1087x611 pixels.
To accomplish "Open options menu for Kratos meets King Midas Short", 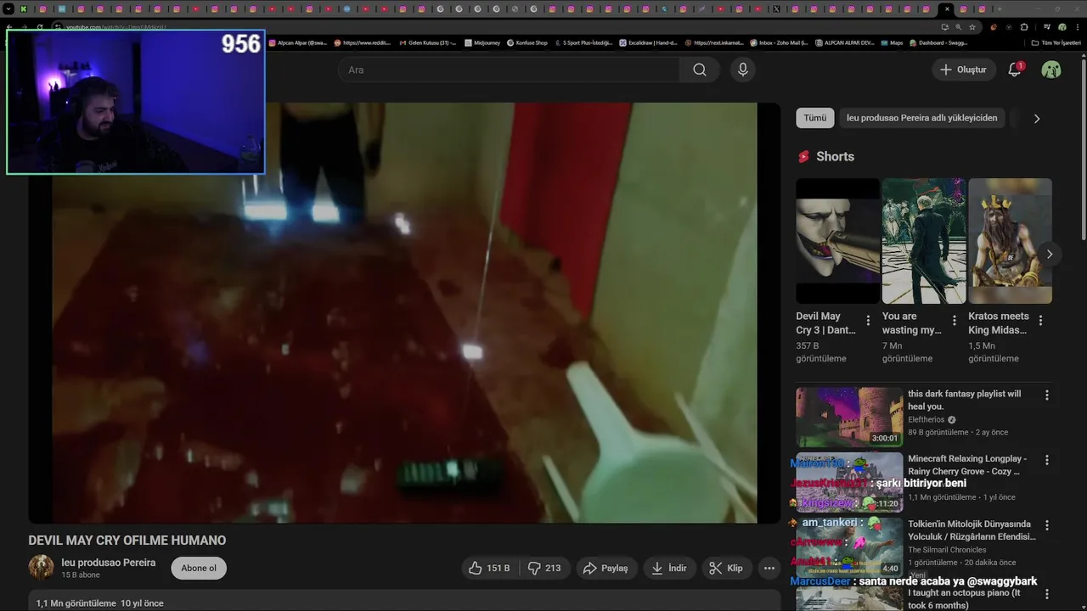I will (x=1041, y=321).
